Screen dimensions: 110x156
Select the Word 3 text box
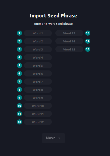(x=38, y=49)
